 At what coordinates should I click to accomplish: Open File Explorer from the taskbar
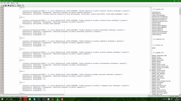30,99
